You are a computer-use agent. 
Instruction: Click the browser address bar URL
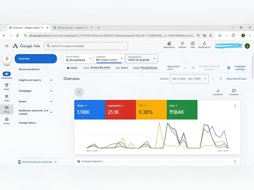(x=112, y=35)
